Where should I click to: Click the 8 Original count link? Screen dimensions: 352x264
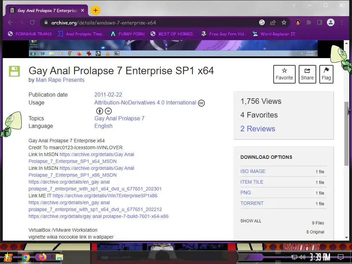[x=315, y=232]
